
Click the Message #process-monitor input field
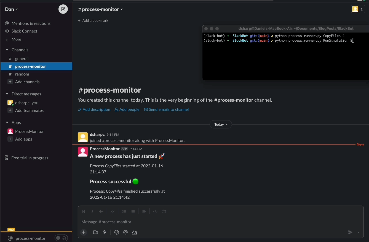(221, 222)
